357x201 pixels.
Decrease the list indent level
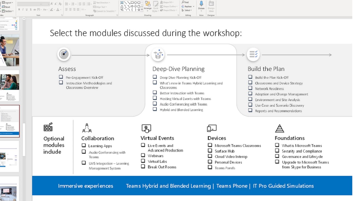[x=80, y=4]
